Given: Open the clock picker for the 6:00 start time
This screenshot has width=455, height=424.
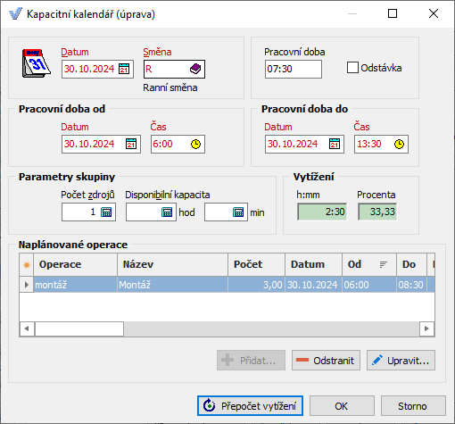Looking at the screenshot, I should coord(195,144).
